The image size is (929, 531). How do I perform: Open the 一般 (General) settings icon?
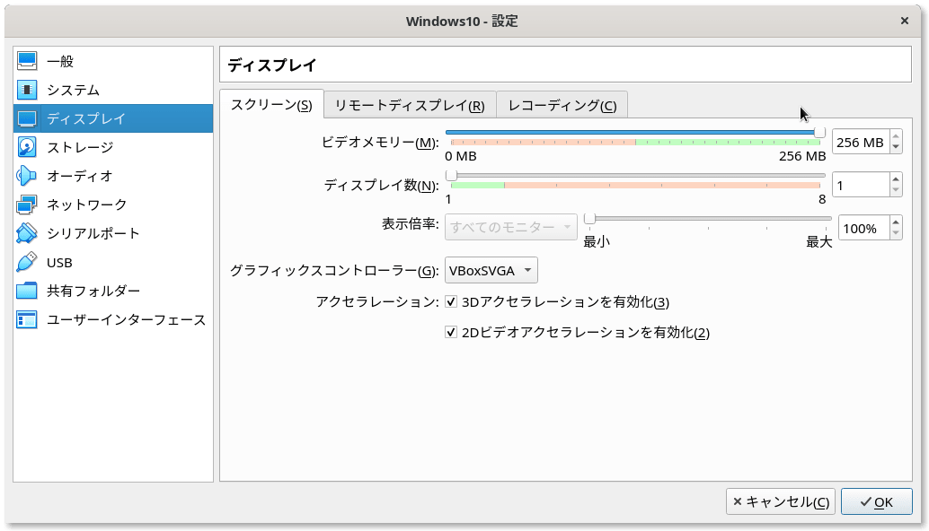(27, 61)
